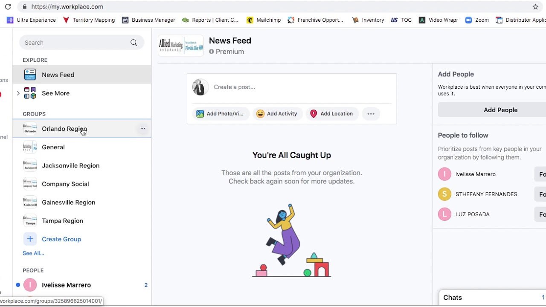
Task: Expand the Chats panel
Action: [x=492, y=298]
